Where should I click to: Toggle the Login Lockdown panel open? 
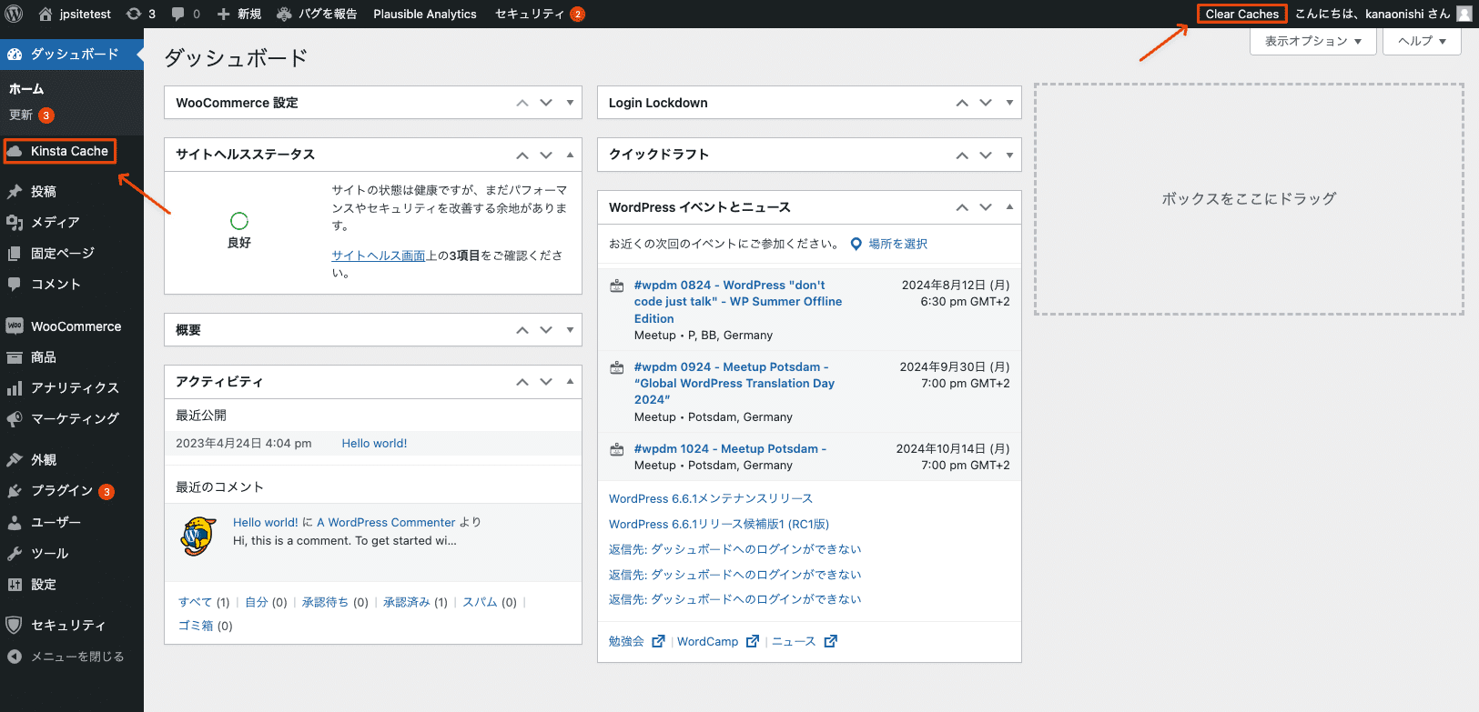[x=1009, y=103]
